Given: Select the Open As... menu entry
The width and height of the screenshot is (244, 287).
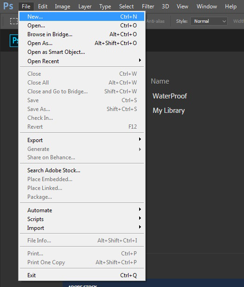Looking at the screenshot, I should tap(82, 43).
